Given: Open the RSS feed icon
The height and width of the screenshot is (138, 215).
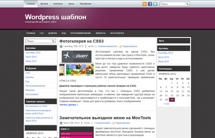Looking at the screenshot, I should tap(145, 4).
